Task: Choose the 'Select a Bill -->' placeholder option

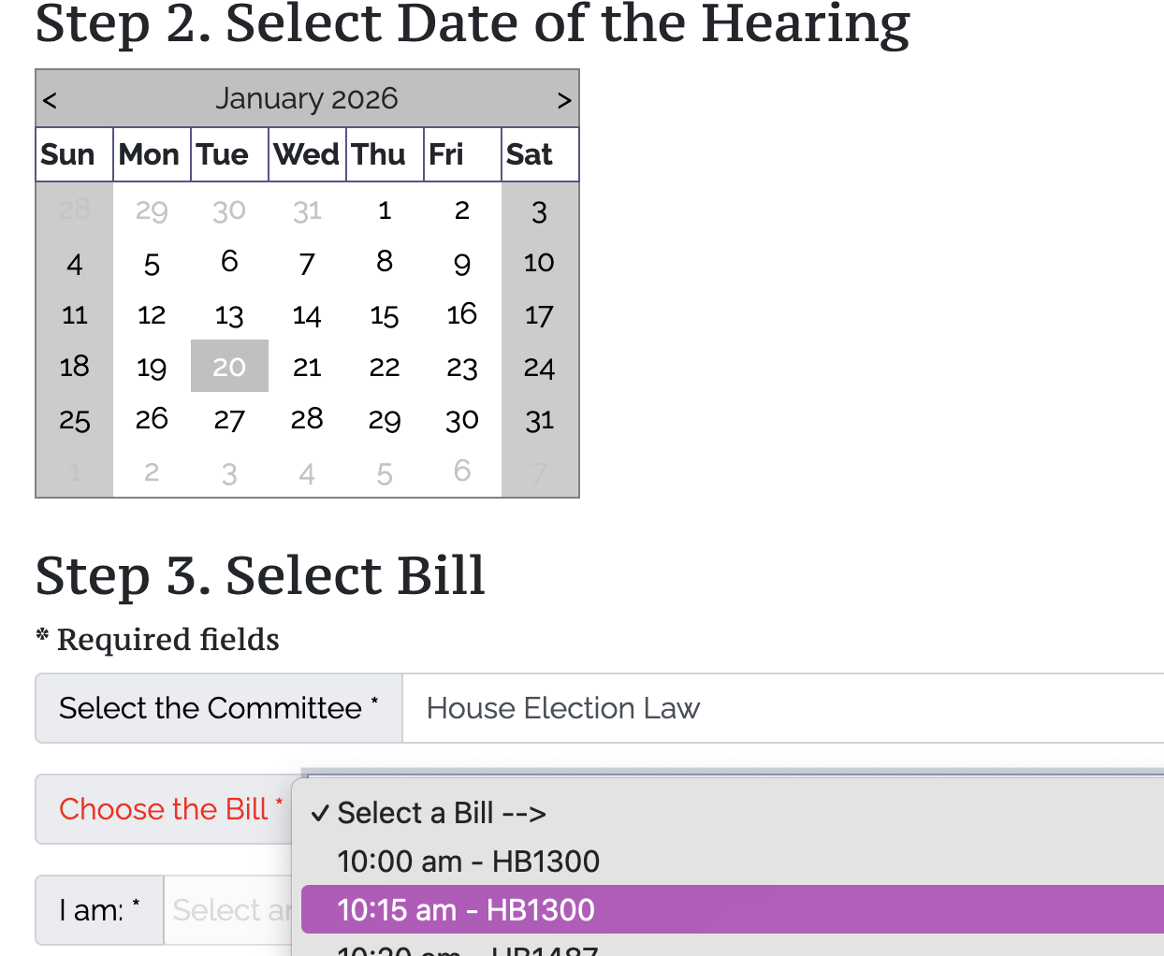Action: (x=442, y=813)
